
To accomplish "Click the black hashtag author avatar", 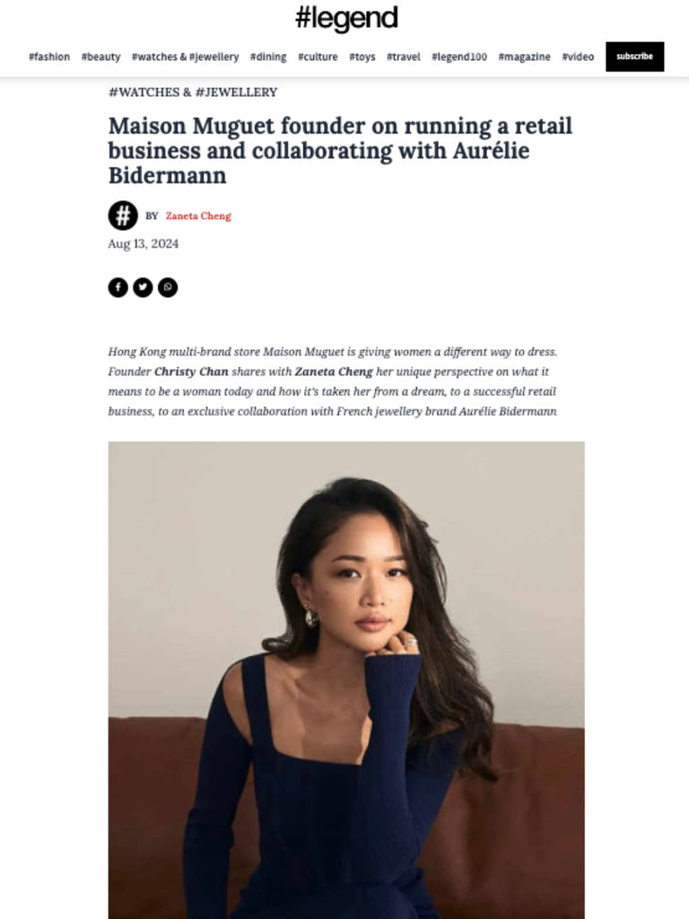I will (x=123, y=215).
